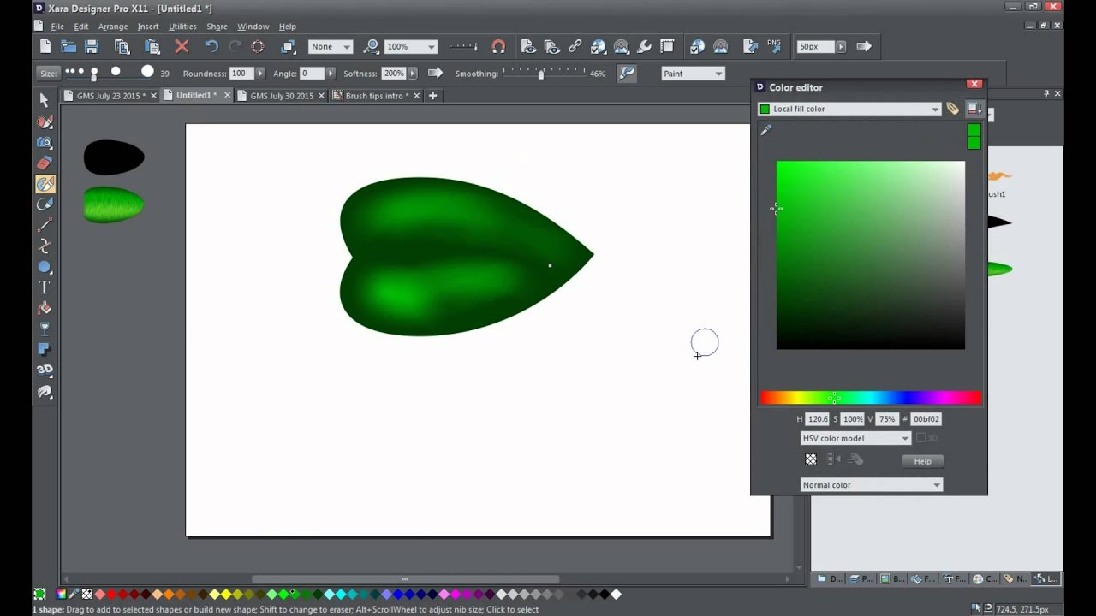
Task: Toggle the Color editor size button
Action: (x=974, y=109)
